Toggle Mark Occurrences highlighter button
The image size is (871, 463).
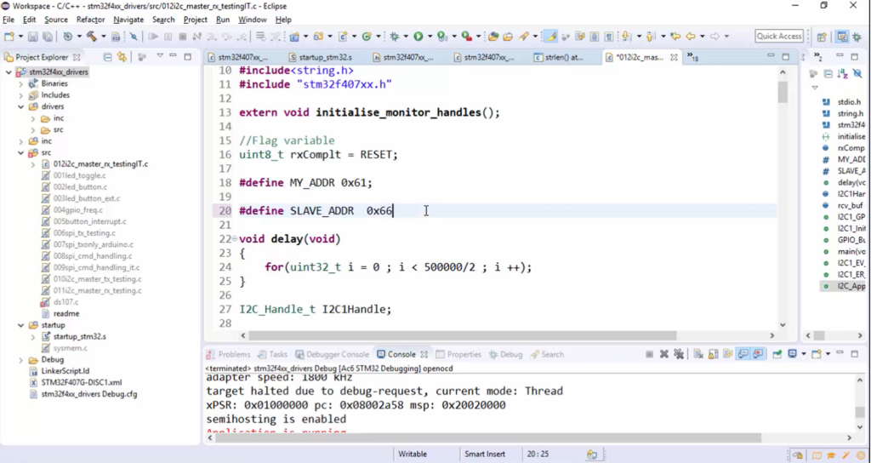click(551, 37)
